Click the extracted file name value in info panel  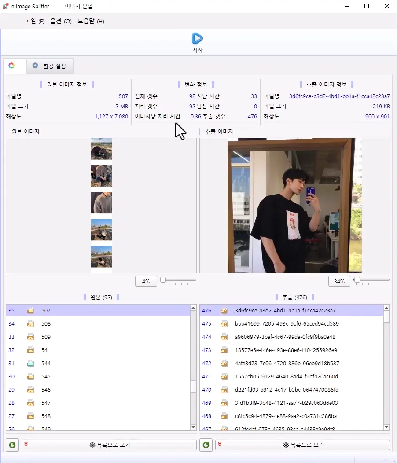click(339, 96)
